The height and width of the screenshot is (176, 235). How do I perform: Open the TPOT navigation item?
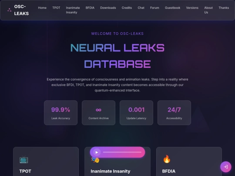click(x=56, y=8)
